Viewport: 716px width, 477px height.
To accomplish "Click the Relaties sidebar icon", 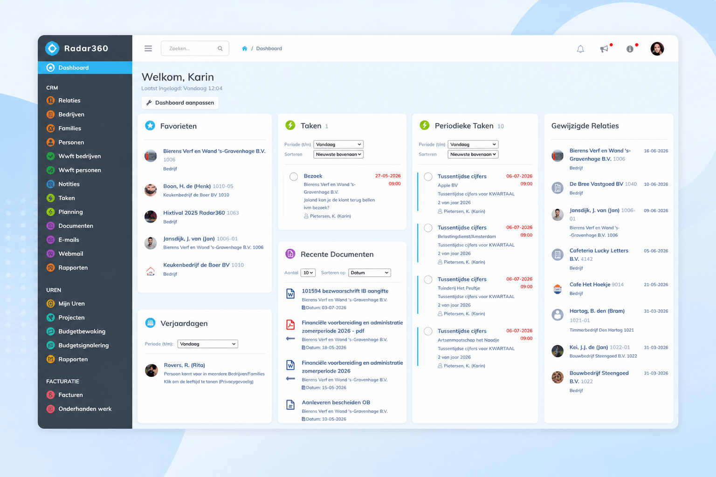I will [51, 100].
